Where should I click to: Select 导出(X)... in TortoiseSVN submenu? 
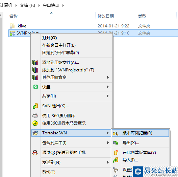point(131,142)
